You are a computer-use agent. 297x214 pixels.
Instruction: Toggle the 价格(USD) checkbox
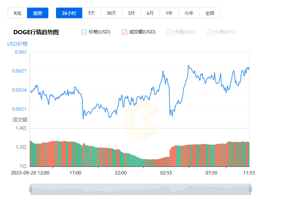[x=84, y=32]
